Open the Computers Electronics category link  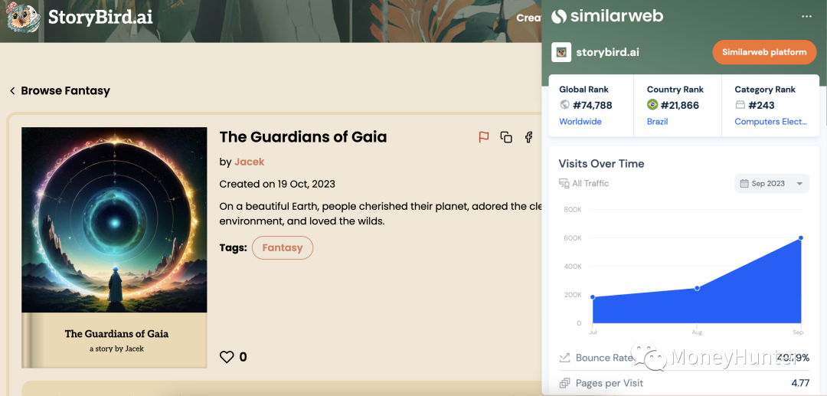pyautogui.click(x=770, y=122)
